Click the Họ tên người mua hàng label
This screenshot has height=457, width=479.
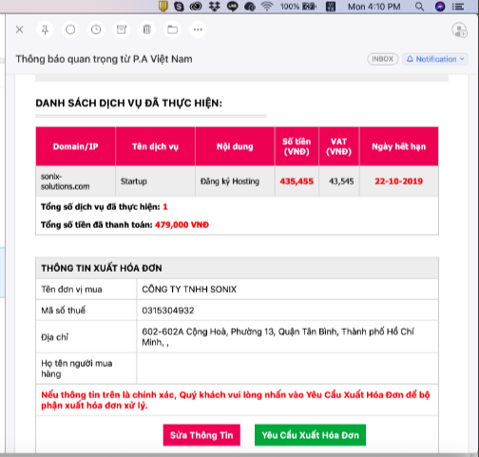[x=77, y=369]
